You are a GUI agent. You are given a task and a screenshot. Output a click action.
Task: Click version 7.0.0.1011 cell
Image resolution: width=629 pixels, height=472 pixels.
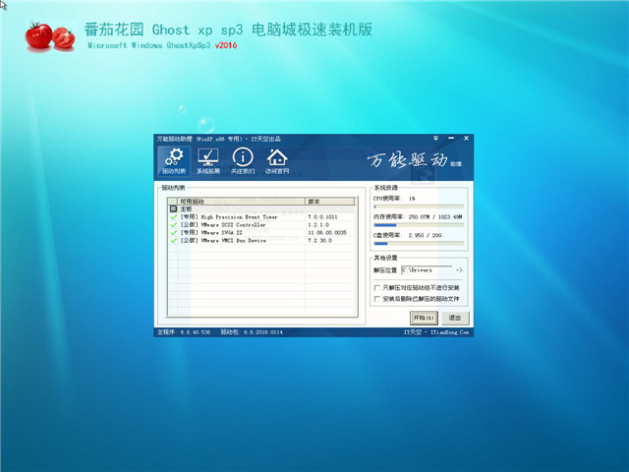tap(322, 216)
